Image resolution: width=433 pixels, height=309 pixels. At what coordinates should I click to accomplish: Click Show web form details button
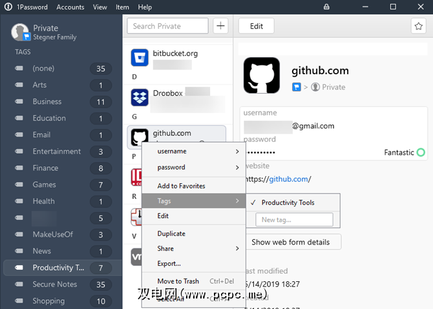(x=293, y=242)
